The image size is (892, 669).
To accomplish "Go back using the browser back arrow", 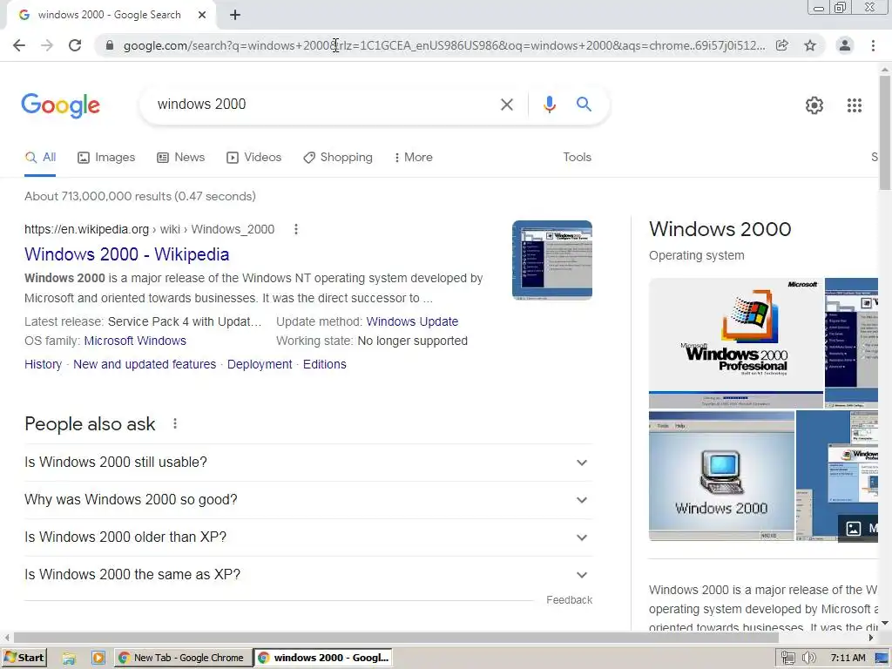I will click(19, 45).
